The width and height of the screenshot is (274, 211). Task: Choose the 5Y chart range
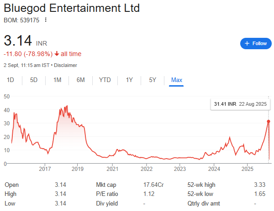coord(153,80)
